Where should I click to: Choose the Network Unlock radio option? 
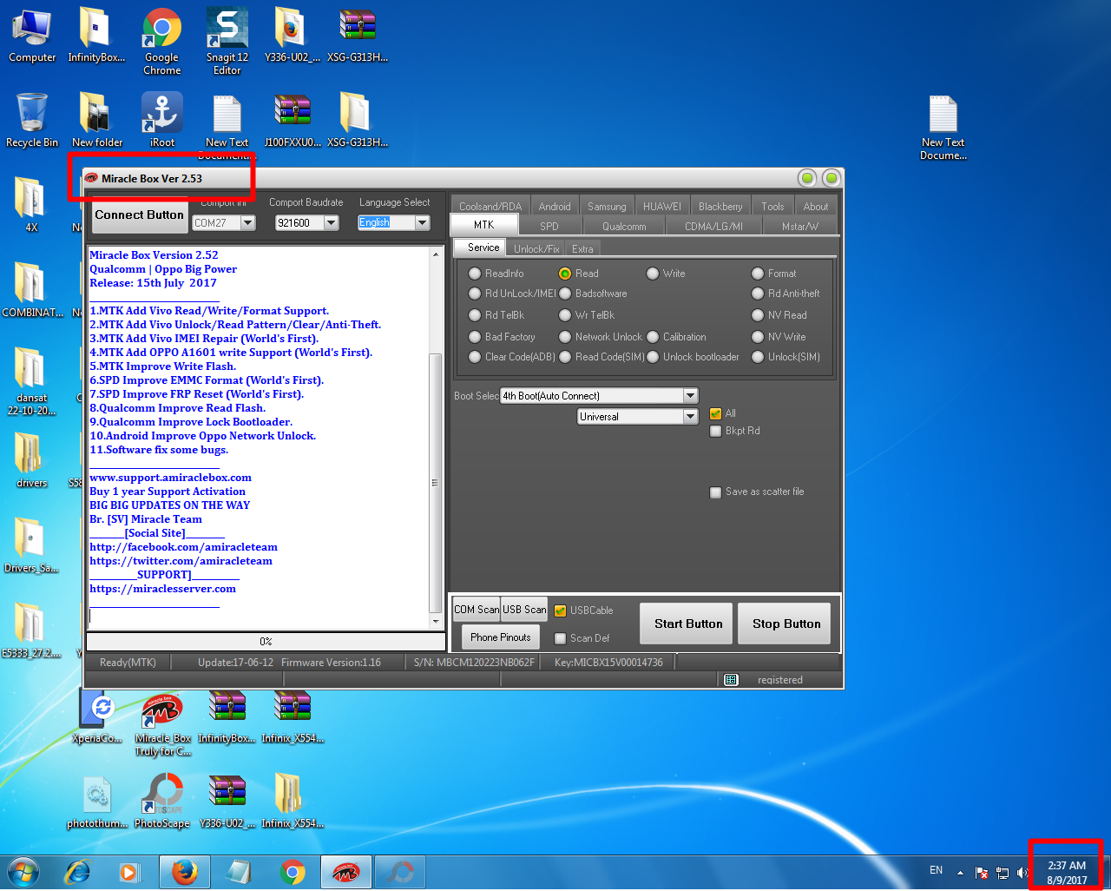click(565, 337)
